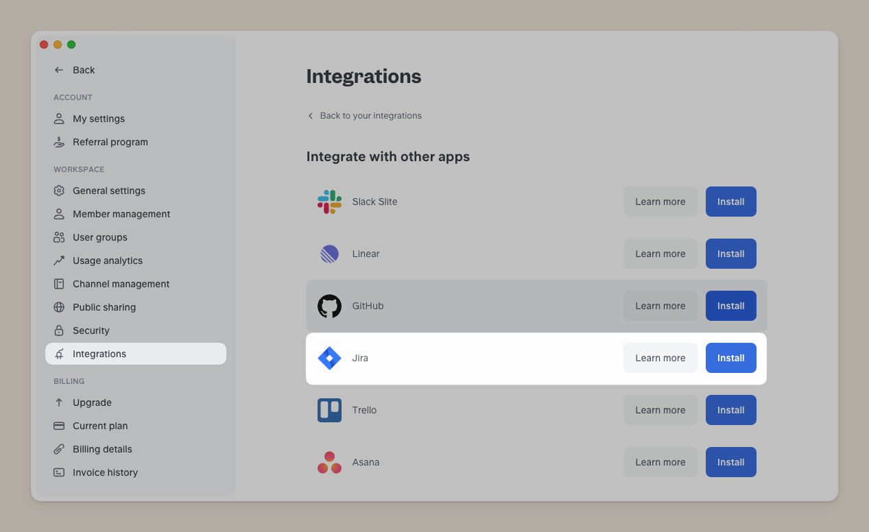869x532 pixels.
Task: Click the Invoice history icon
Action: click(59, 472)
